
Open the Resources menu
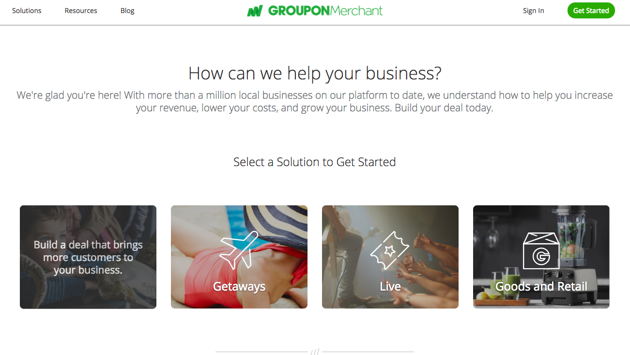[81, 11]
